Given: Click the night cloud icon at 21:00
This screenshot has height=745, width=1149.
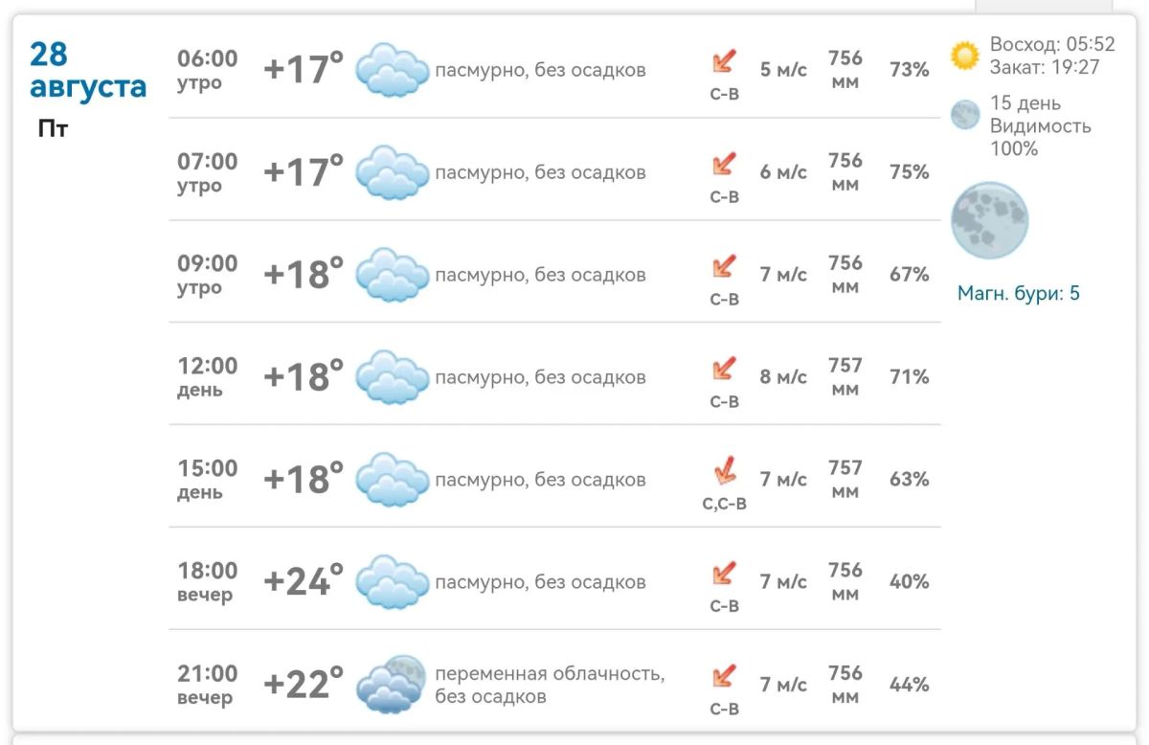Looking at the screenshot, I should pos(392,685).
